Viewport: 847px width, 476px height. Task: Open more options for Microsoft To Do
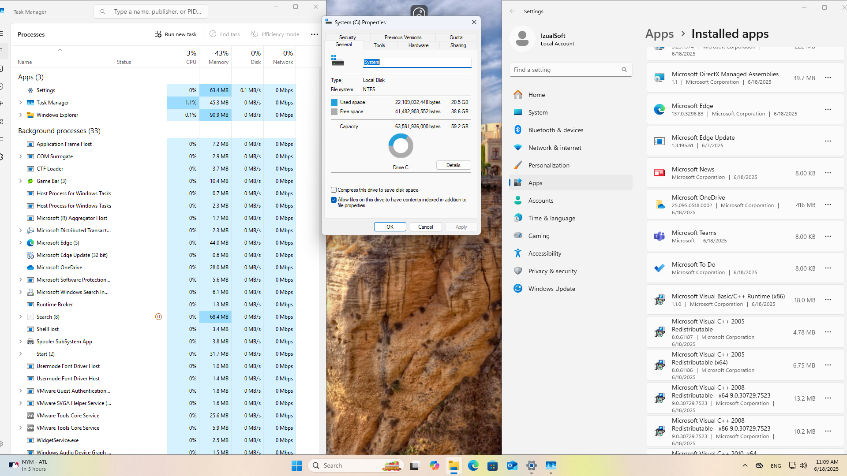tap(828, 268)
